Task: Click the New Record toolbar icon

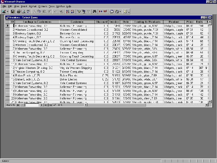Action: click(x=101, y=11)
